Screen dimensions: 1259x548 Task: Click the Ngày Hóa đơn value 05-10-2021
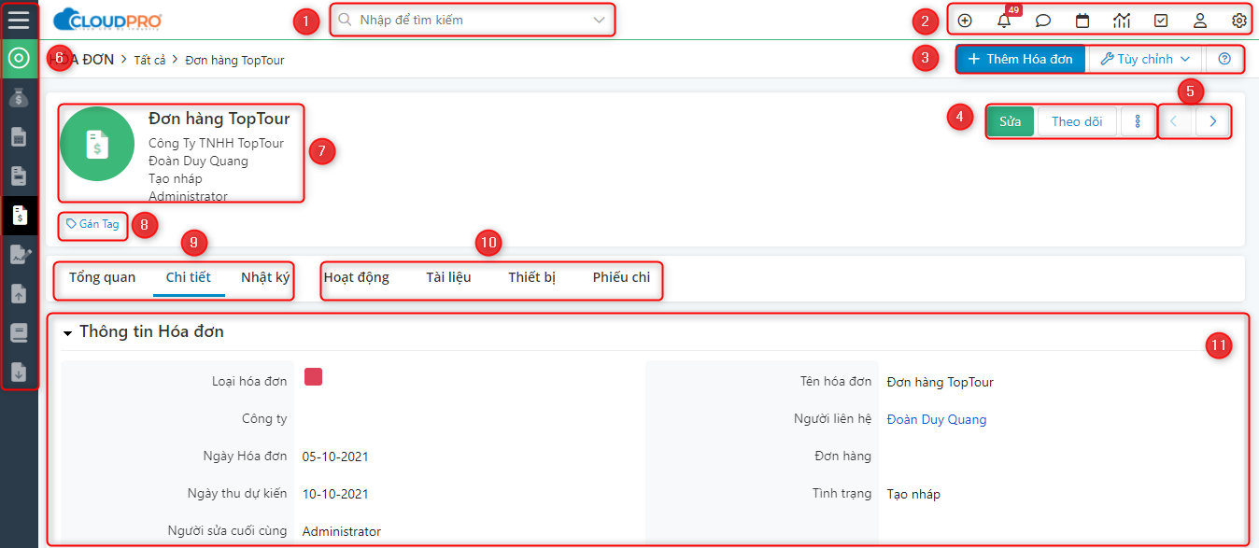point(336,457)
